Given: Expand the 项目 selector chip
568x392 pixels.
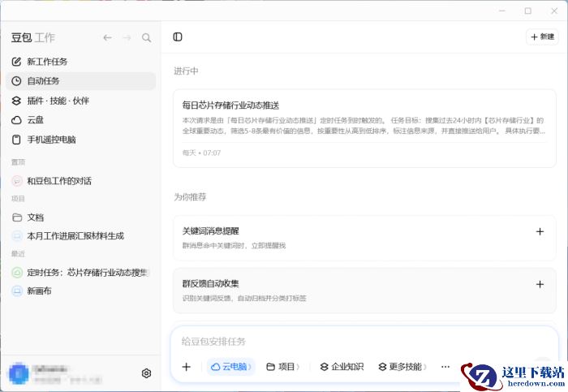Looking at the screenshot, I should coord(283,367).
